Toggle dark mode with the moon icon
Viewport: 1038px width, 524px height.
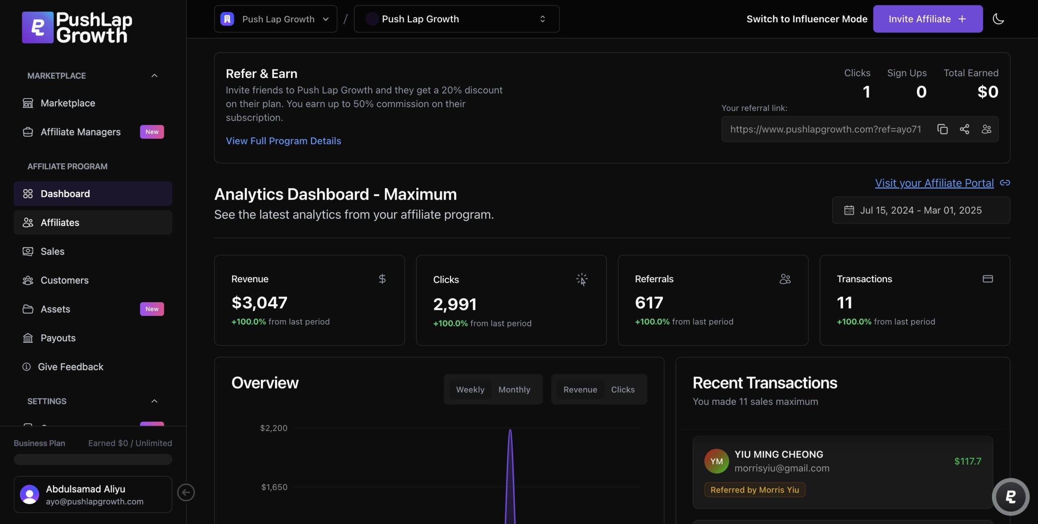pos(998,19)
